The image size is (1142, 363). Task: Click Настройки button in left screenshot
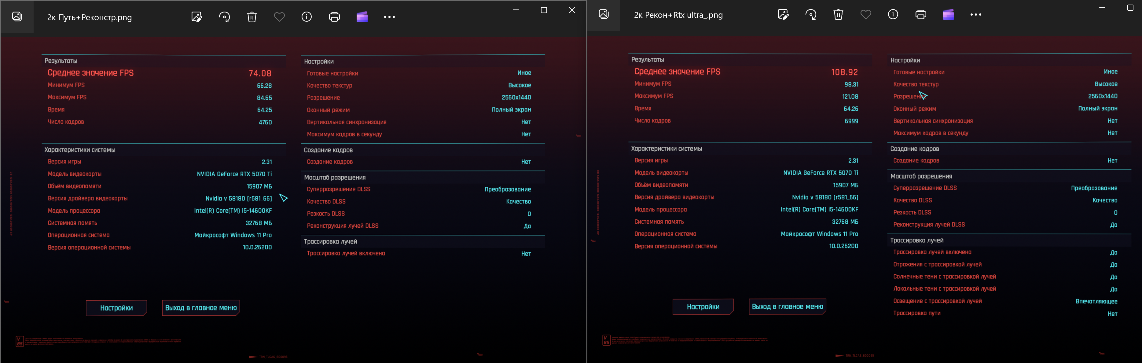[x=116, y=308]
